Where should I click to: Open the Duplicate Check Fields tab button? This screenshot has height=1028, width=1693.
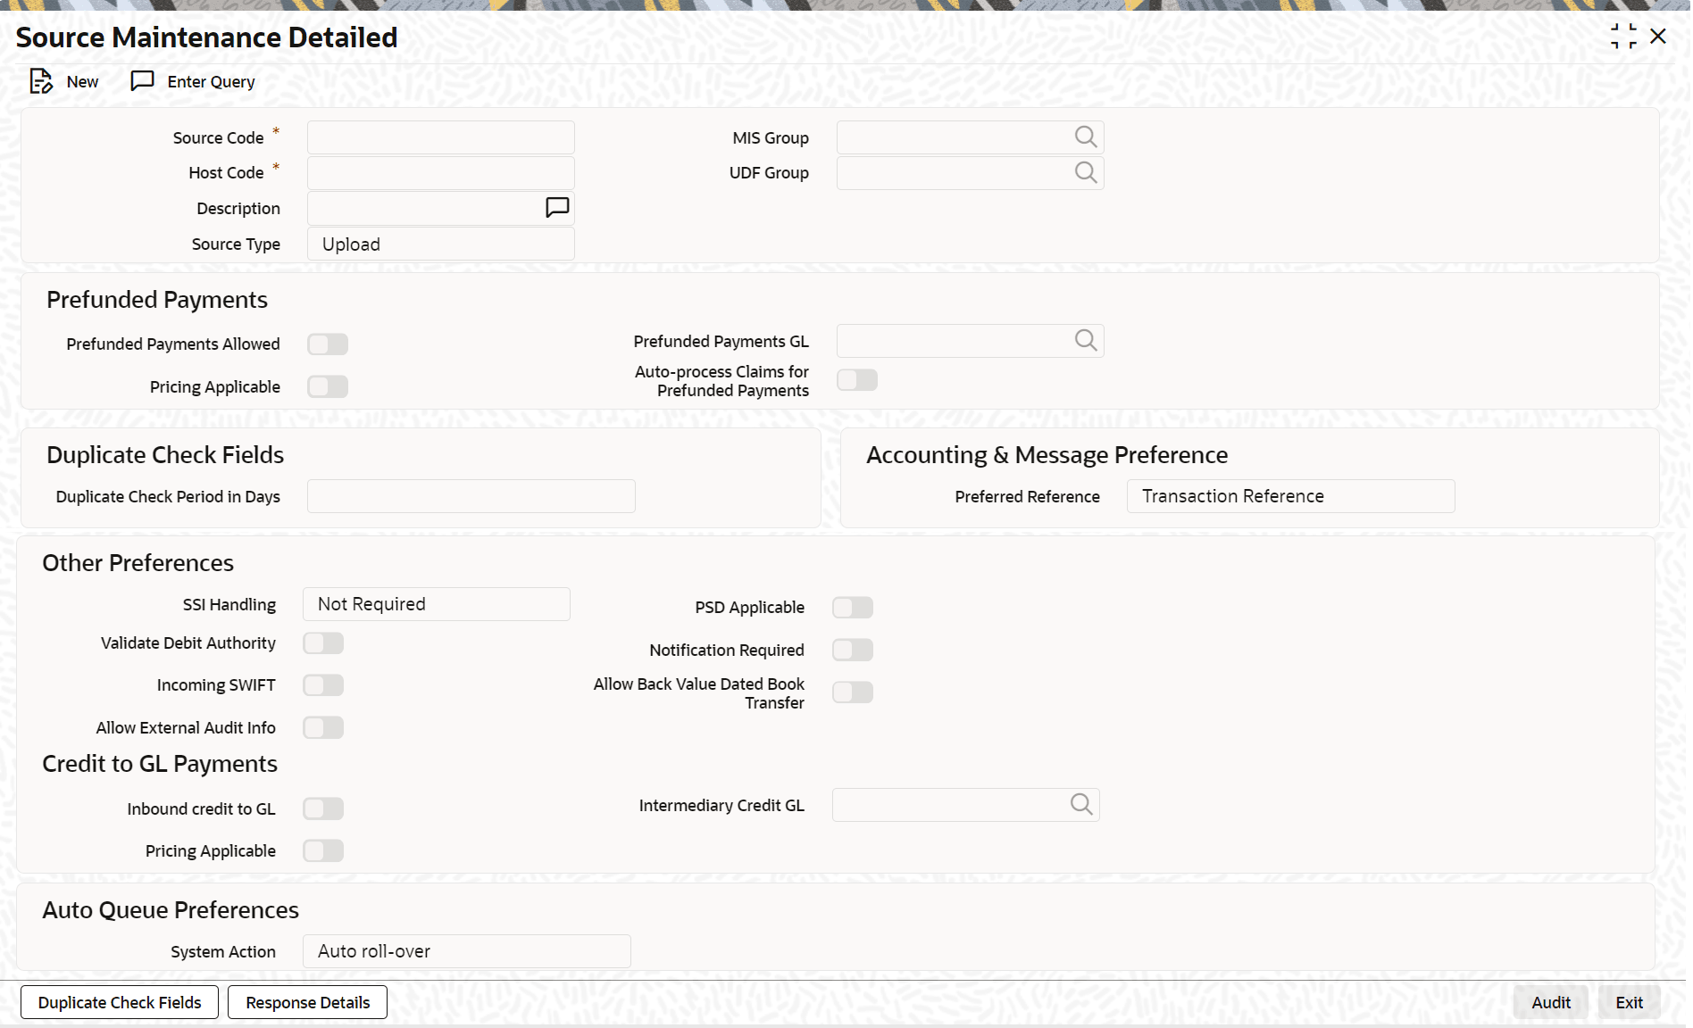120,1002
